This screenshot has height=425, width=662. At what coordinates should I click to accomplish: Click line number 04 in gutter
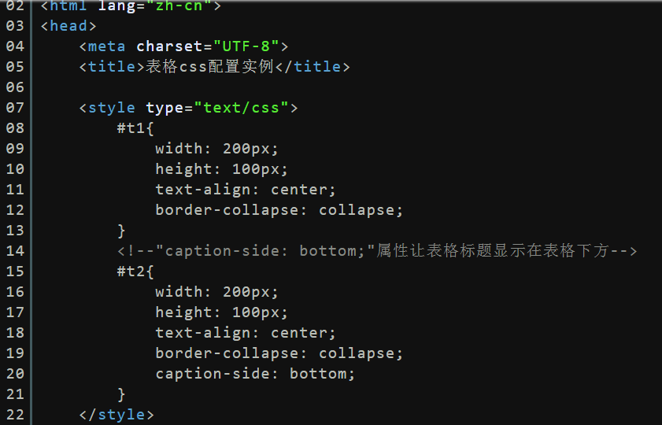coord(15,46)
